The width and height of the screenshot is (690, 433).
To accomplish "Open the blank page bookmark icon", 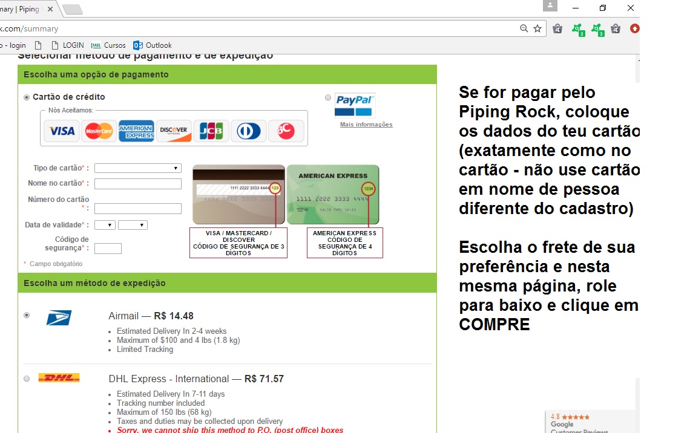I will 38,45.
